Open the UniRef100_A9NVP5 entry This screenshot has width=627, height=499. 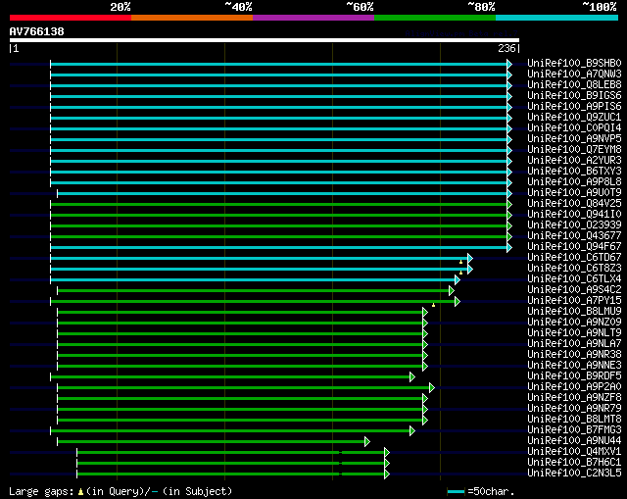tap(574, 139)
